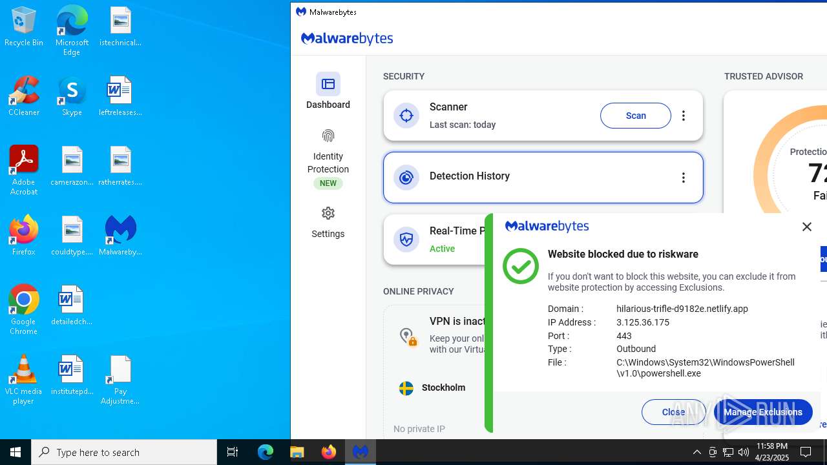Select the Pay Adjustme shortcut file

pos(120,380)
